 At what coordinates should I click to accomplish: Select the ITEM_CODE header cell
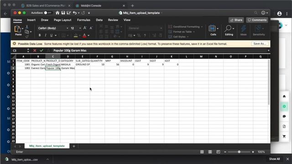(x=23, y=61)
